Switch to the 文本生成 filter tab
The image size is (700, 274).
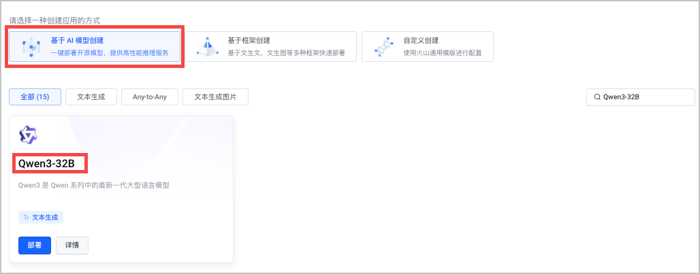[x=91, y=97]
